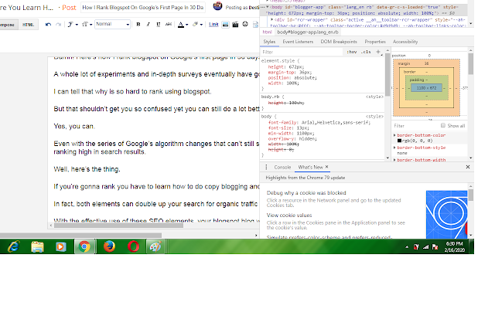
Task: Open the font family dropdown
Action: tap(73, 24)
